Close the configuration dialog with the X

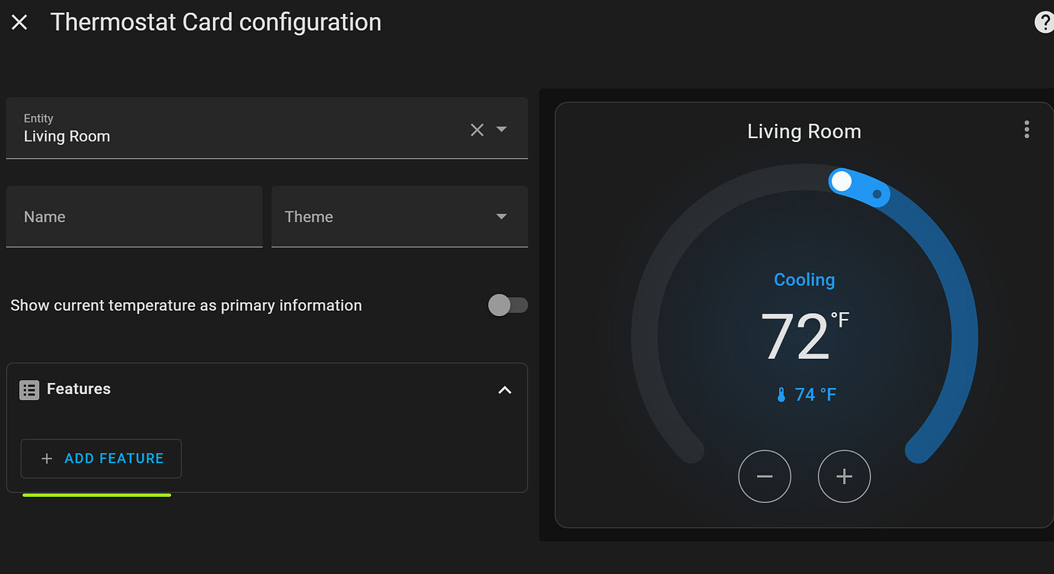19,22
